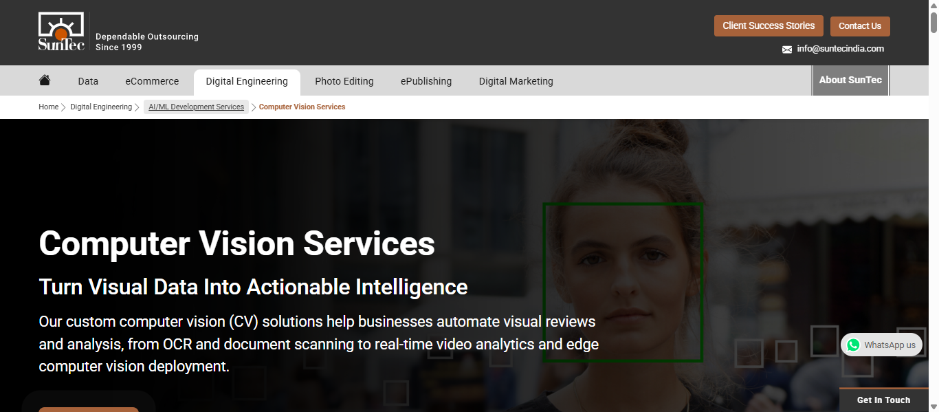Click the SunTec logo in the header

[61, 32]
